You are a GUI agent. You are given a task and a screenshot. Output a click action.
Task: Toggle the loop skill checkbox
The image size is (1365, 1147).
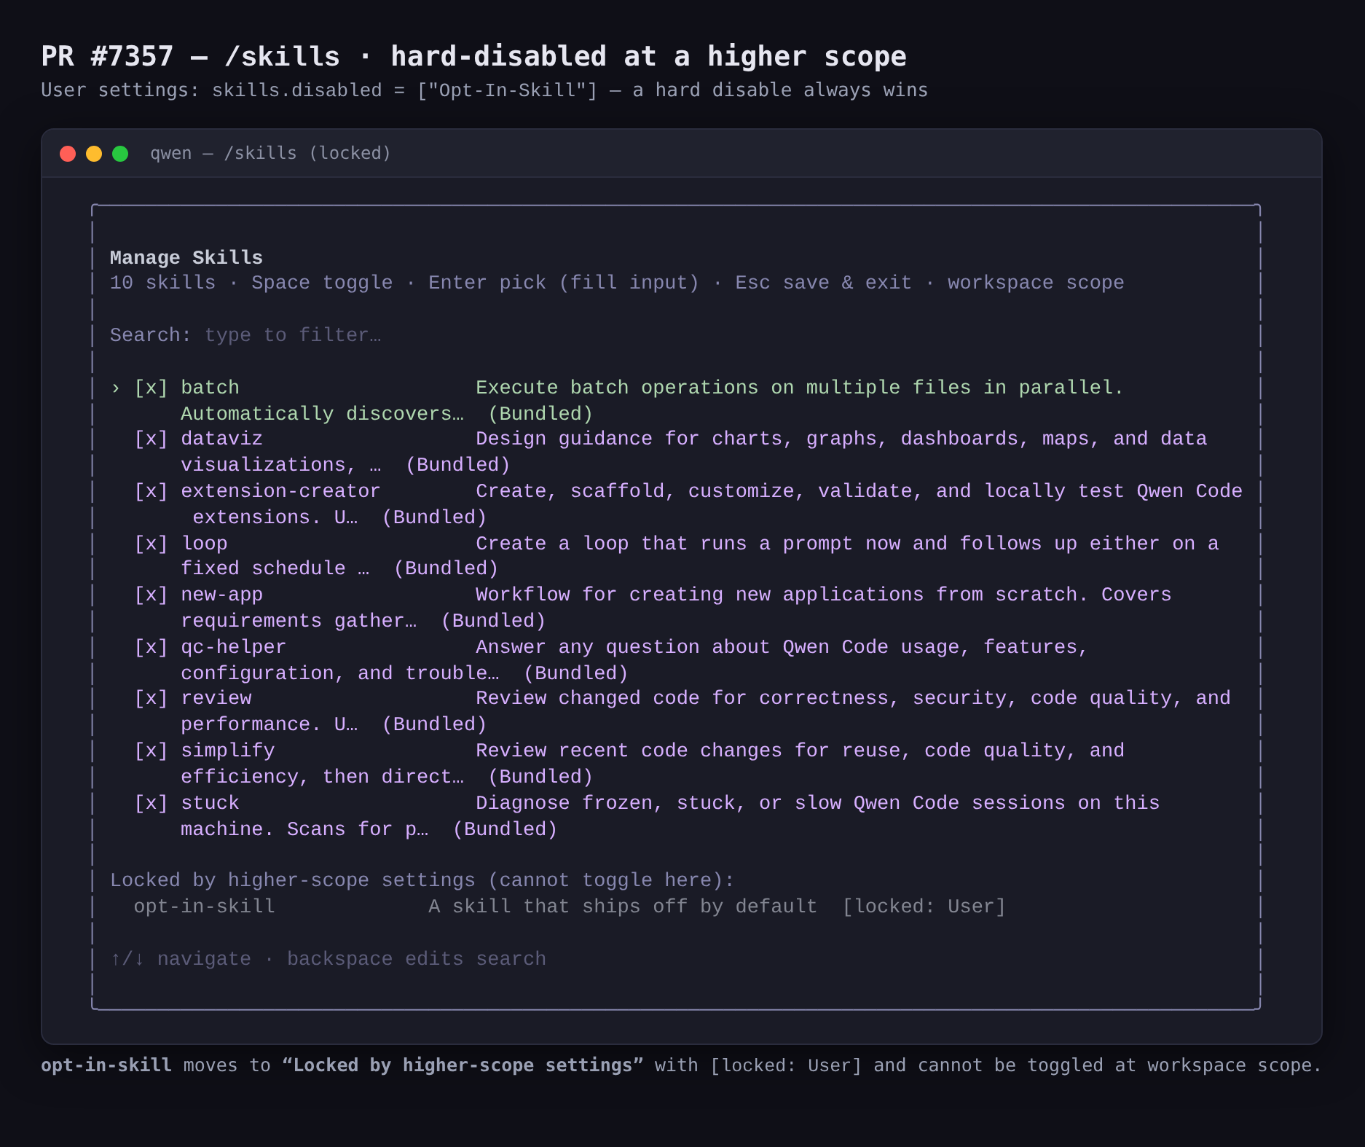[x=152, y=544]
